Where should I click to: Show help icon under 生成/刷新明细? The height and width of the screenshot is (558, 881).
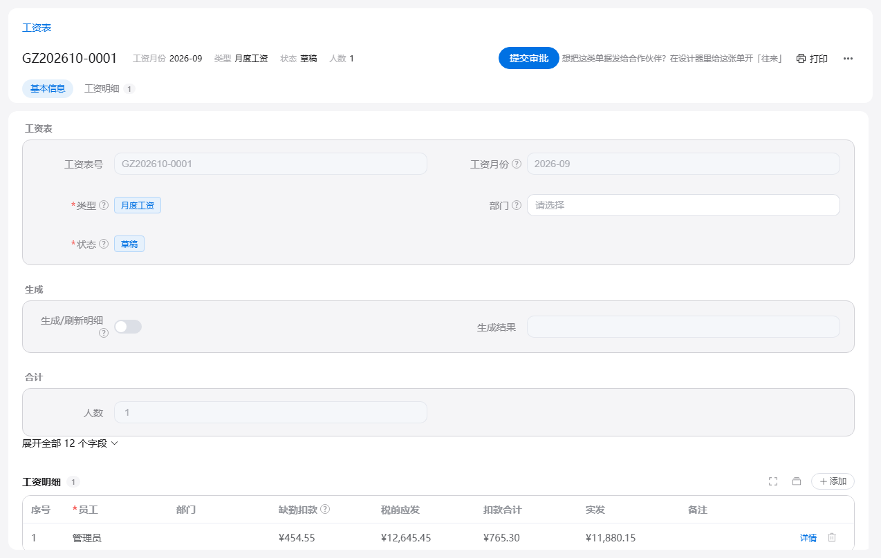(x=104, y=333)
